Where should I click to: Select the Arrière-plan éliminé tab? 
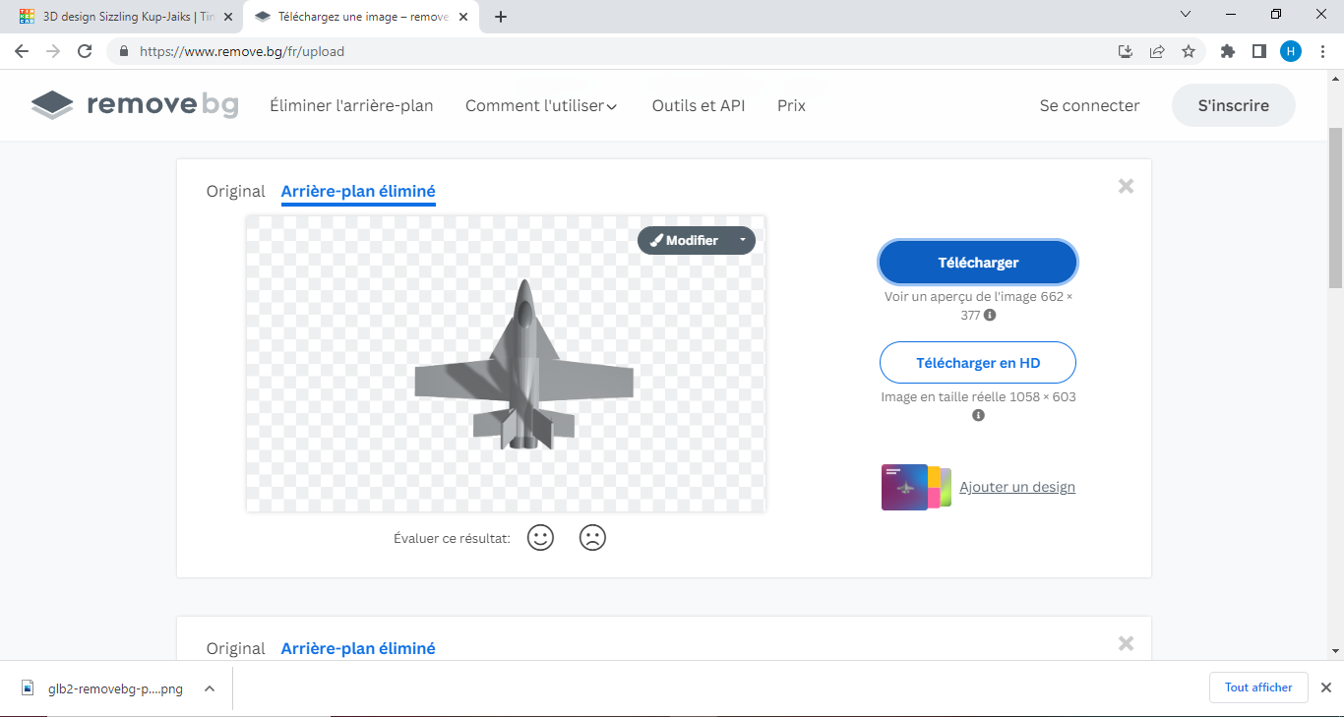pos(358,191)
